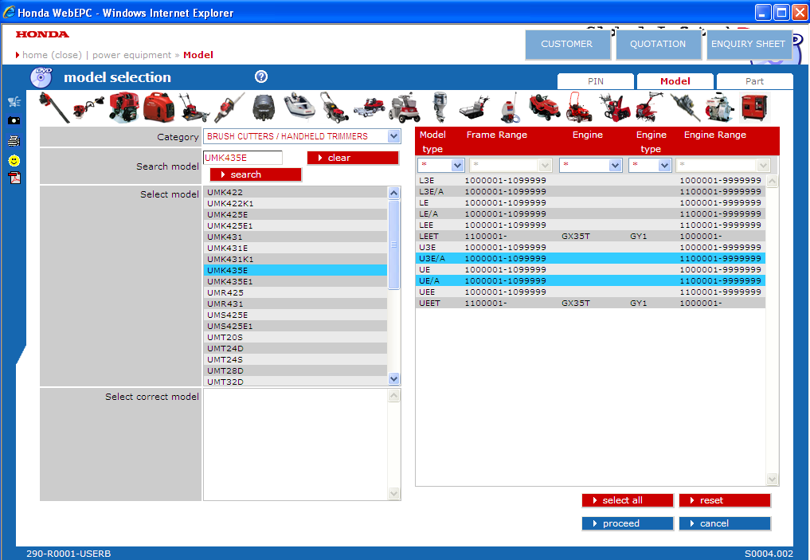Choose the red portable generator category icon
This screenshot has width=810, height=560.
pyautogui.click(x=159, y=108)
